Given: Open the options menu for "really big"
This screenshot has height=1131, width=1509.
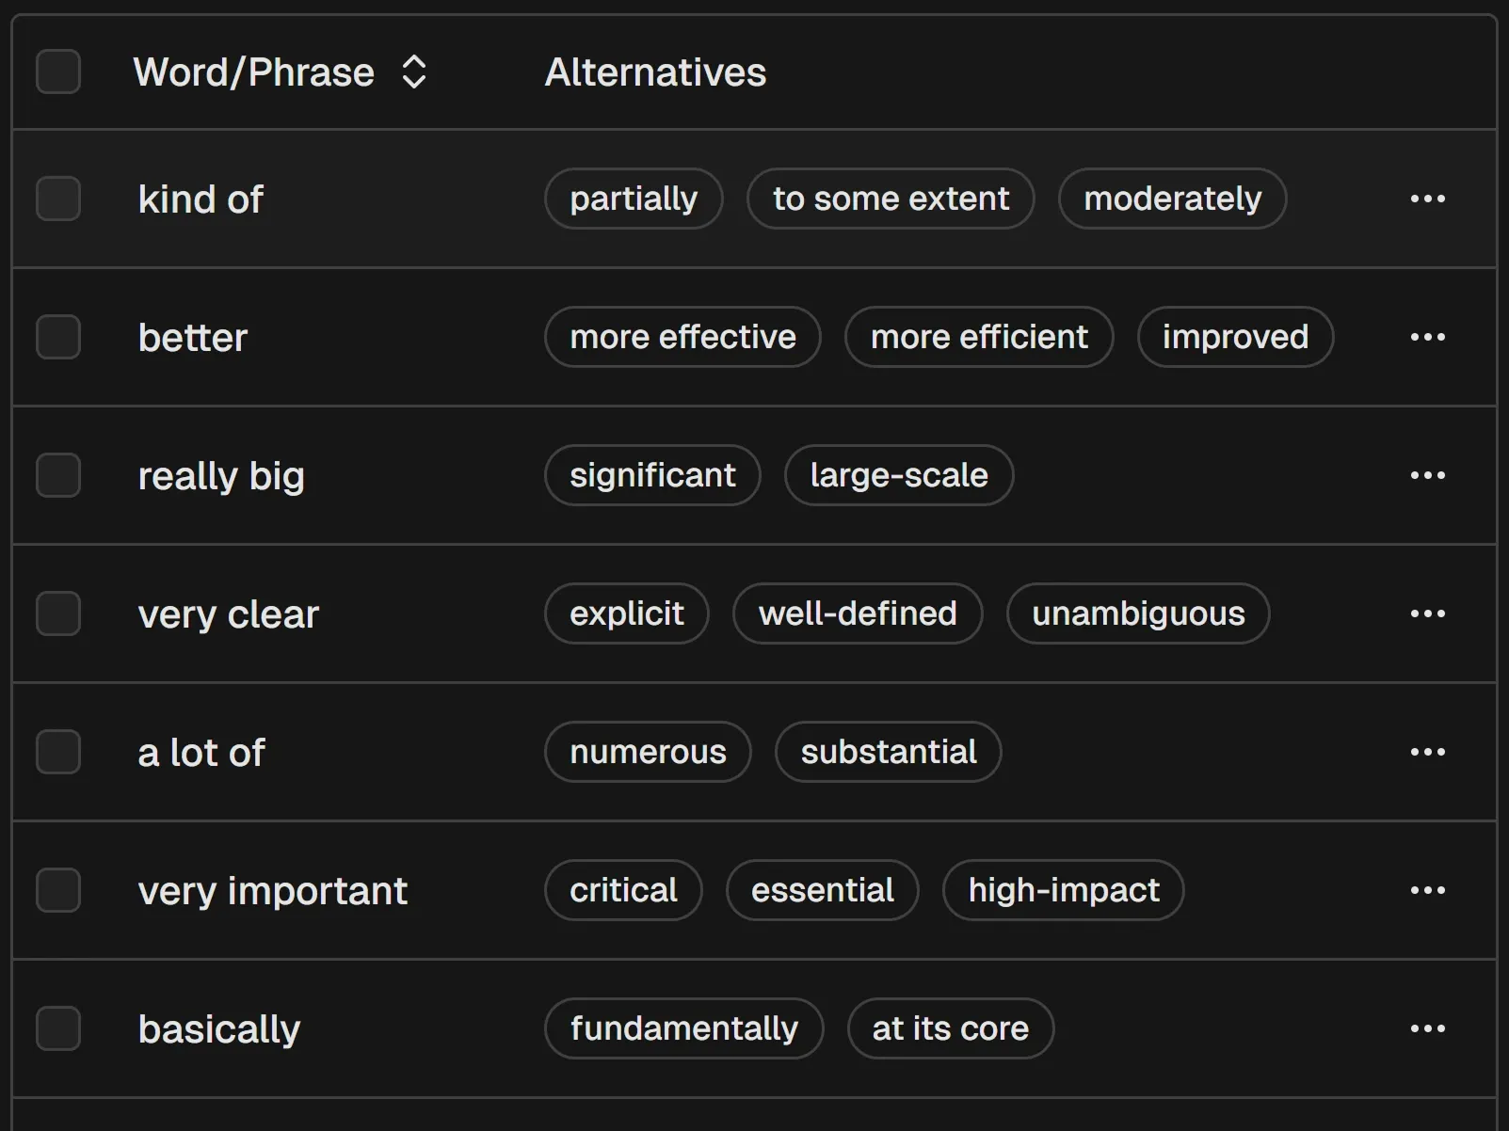Looking at the screenshot, I should click(1428, 475).
